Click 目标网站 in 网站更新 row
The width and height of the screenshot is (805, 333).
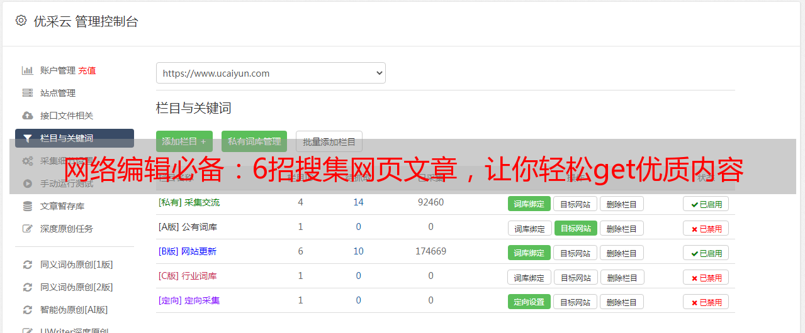coord(575,253)
